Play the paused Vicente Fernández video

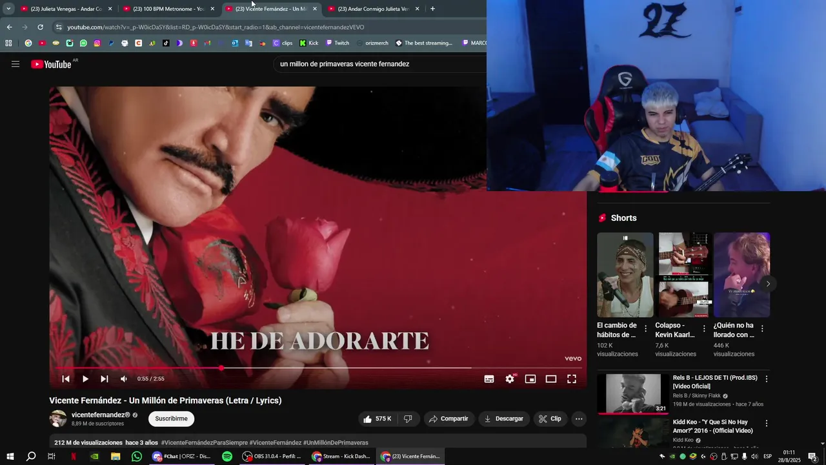85,379
